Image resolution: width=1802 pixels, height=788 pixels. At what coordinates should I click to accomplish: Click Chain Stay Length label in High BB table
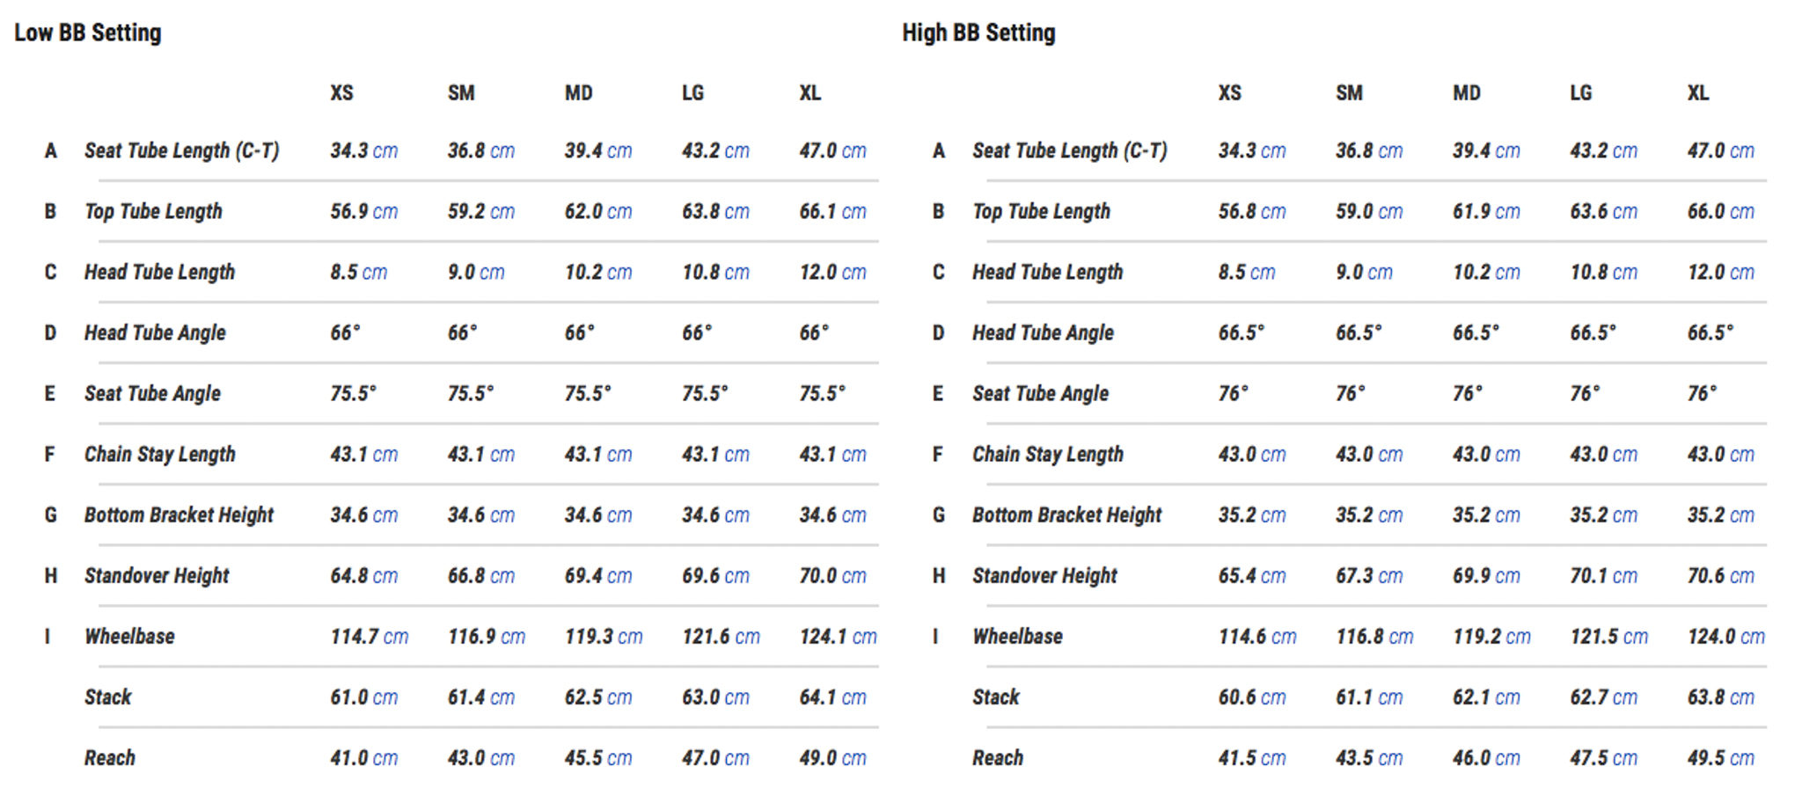[1048, 454]
